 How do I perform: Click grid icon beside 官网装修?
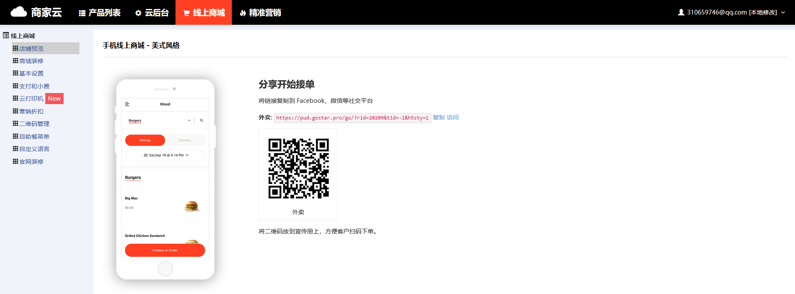[x=15, y=161]
